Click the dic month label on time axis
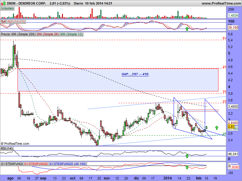Image resolution: width=242 pixels, height=181 pixels. (x=136, y=178)
